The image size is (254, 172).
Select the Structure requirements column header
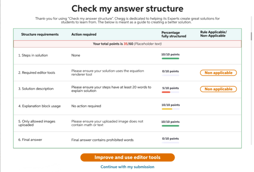click(40, 34)
